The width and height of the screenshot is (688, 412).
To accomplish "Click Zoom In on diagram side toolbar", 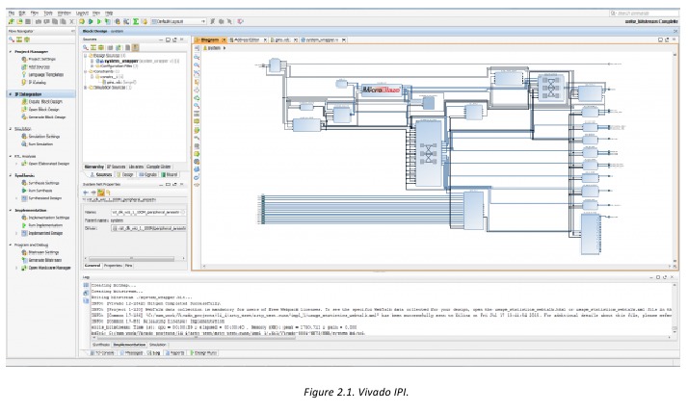I will click(197, 57).
